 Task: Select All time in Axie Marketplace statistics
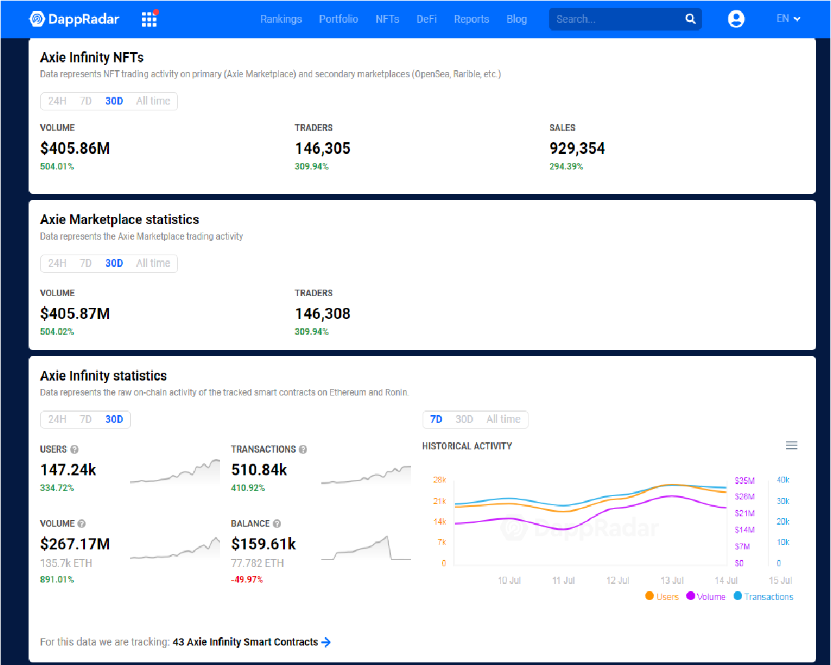[153, 263]
